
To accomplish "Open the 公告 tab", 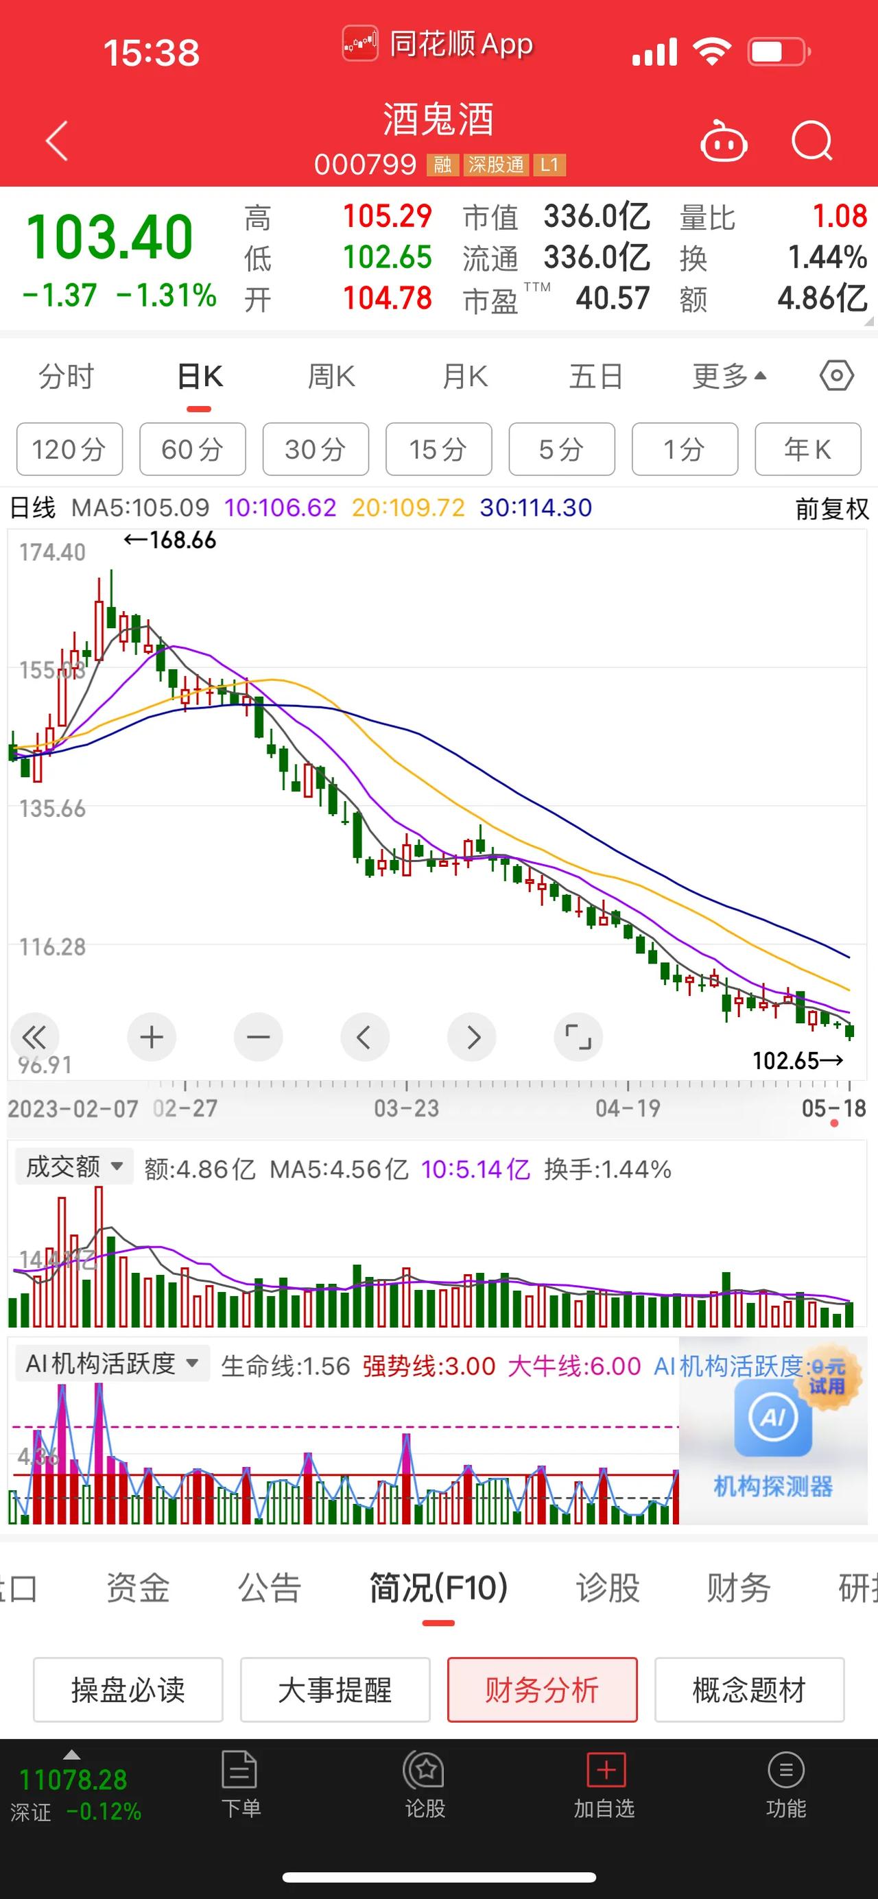I will 270,1587.
